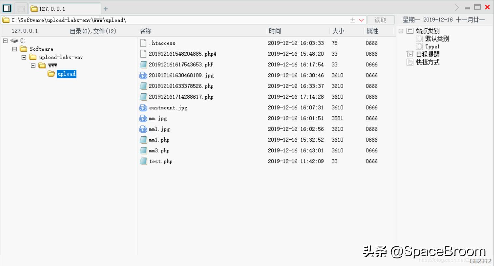
Task: Open a new tab with the plus button
Action: tap(105, 8)
